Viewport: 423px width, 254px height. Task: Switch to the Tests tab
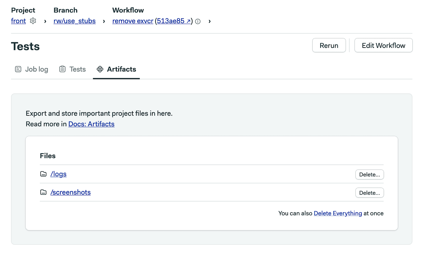pos(77,69)
